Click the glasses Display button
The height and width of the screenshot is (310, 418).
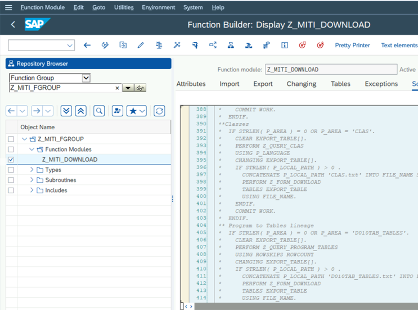click(x=140, y=88)
